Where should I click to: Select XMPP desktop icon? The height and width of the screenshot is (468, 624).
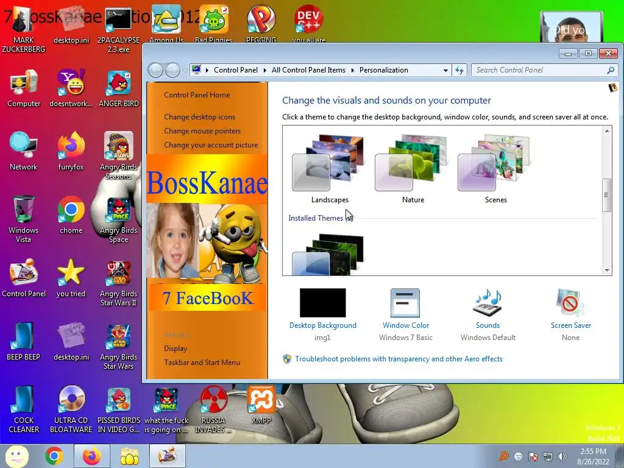point(261,405)
